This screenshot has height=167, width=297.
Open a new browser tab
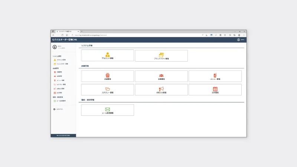click(81, 32)
